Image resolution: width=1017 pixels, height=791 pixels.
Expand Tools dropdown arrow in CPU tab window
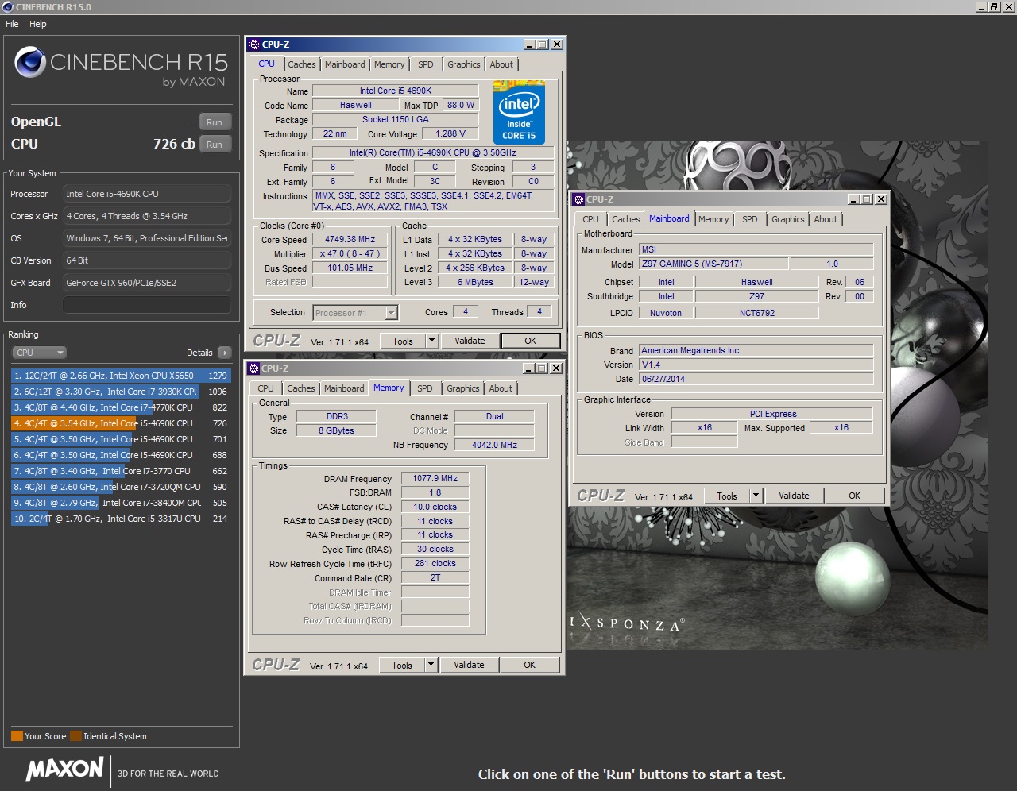[431, 341]
